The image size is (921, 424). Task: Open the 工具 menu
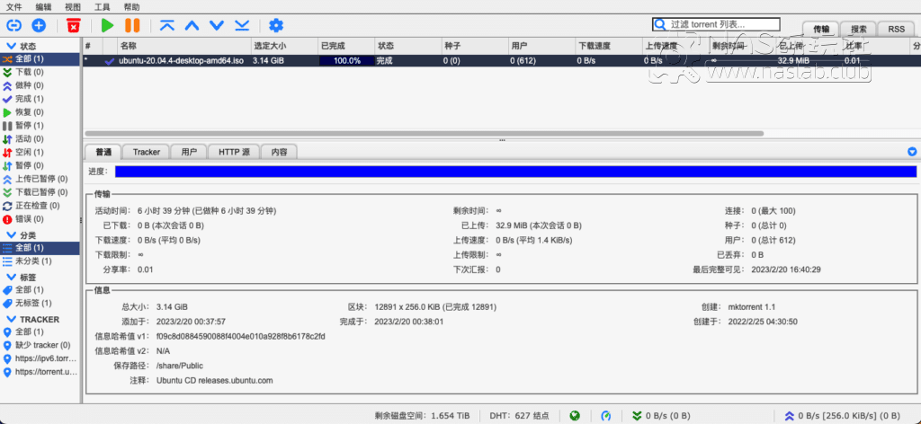103,7
